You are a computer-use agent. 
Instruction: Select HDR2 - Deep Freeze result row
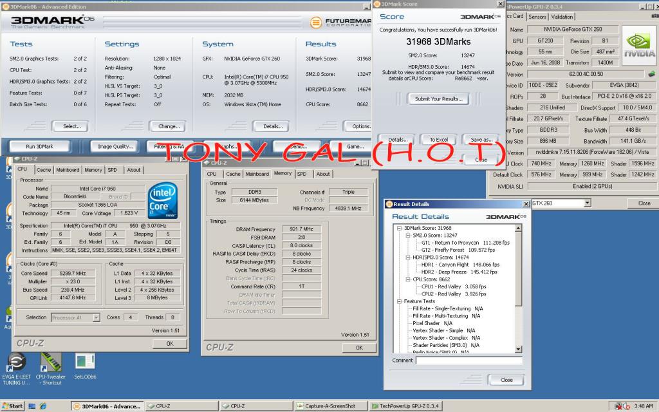click(x=459, y=272)
